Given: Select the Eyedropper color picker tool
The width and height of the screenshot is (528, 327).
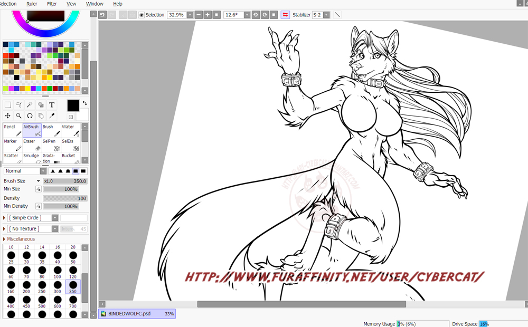Looking at the screenshot, I should pyautogui.click(x=52, y=116).
